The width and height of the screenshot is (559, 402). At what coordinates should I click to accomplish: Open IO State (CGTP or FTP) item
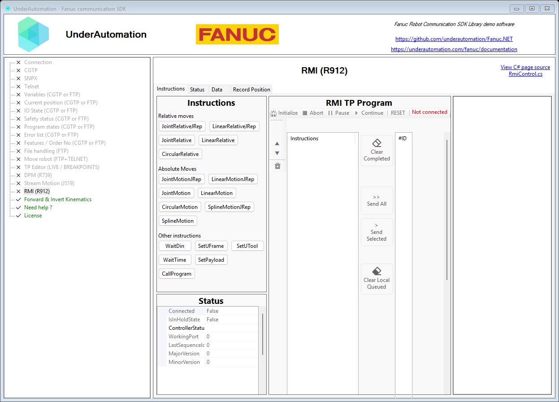(x=51, y=111)
